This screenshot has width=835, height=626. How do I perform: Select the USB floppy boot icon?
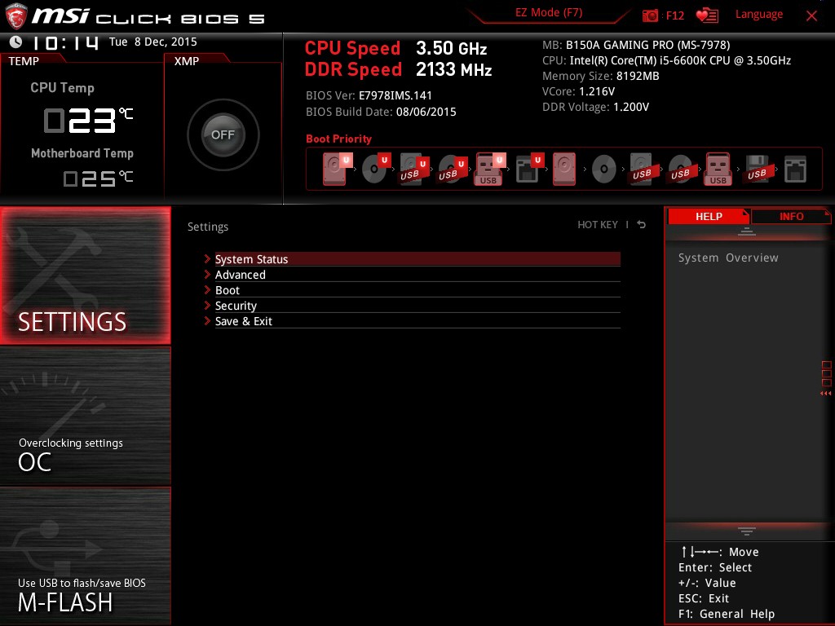pos(757,170)
